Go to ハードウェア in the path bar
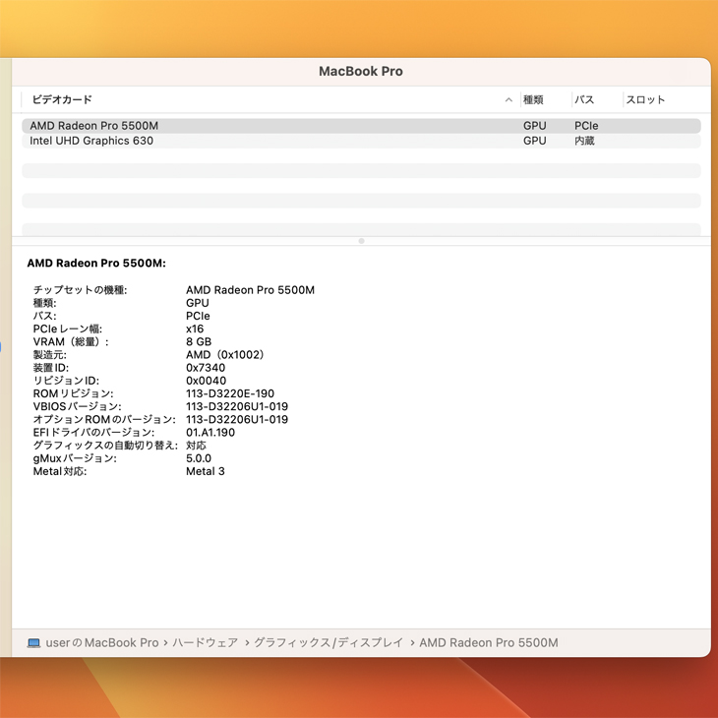 click(x=205, y=643)
